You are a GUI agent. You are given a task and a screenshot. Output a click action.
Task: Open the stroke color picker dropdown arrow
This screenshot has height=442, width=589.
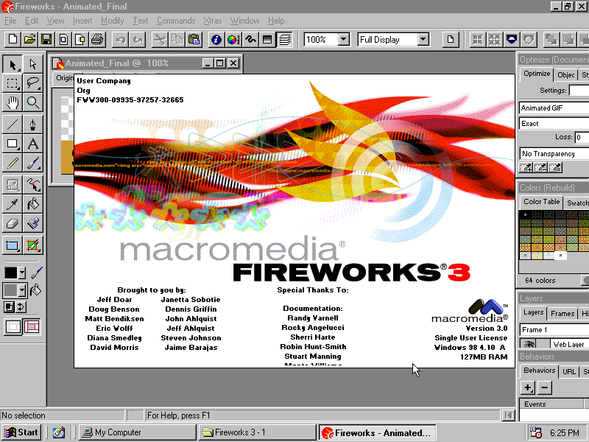click(22, 273)
